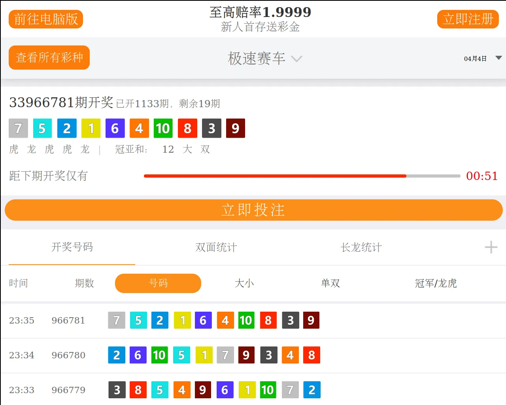Switch to the 双面统计 tab

(x=216, y=248)
